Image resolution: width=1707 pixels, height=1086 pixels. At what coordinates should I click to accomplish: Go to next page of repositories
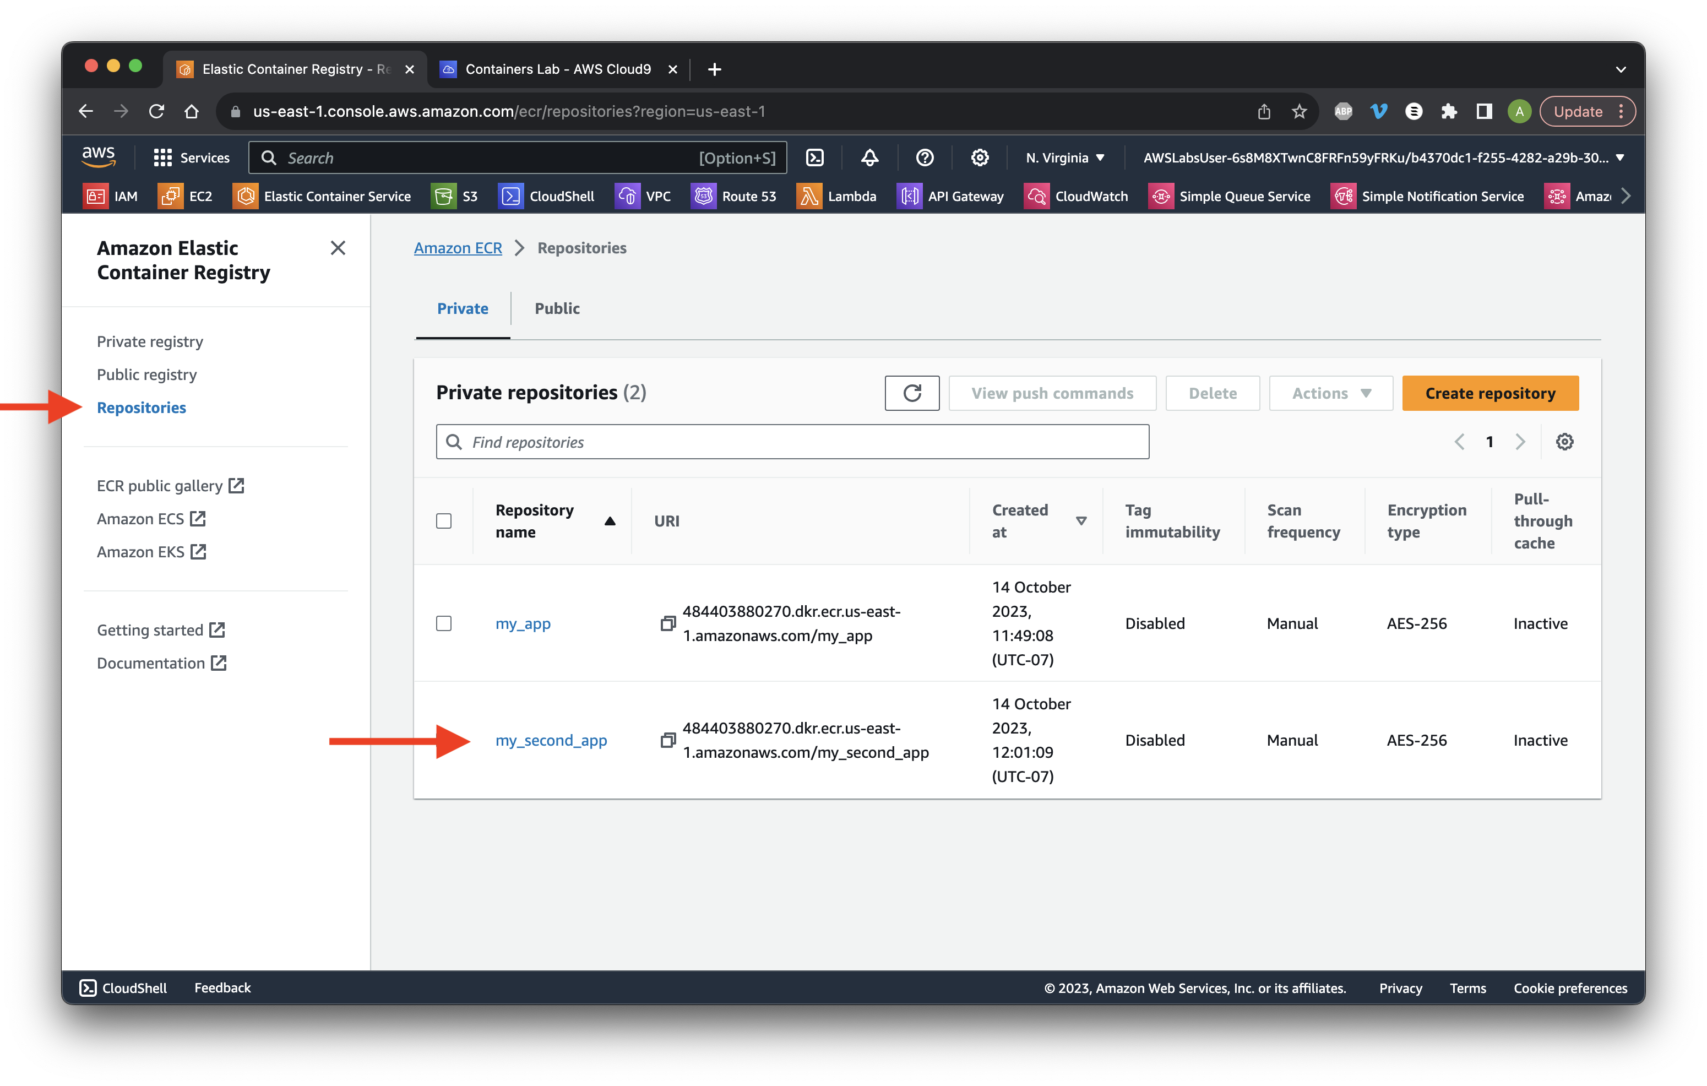[x=1520, y=442]
